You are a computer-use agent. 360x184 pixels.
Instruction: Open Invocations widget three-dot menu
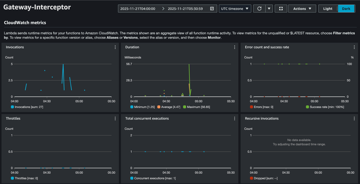point(115,47)
